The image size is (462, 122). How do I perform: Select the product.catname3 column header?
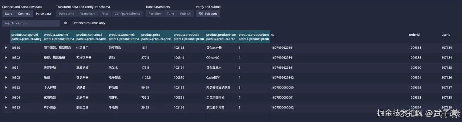point(124,37)
